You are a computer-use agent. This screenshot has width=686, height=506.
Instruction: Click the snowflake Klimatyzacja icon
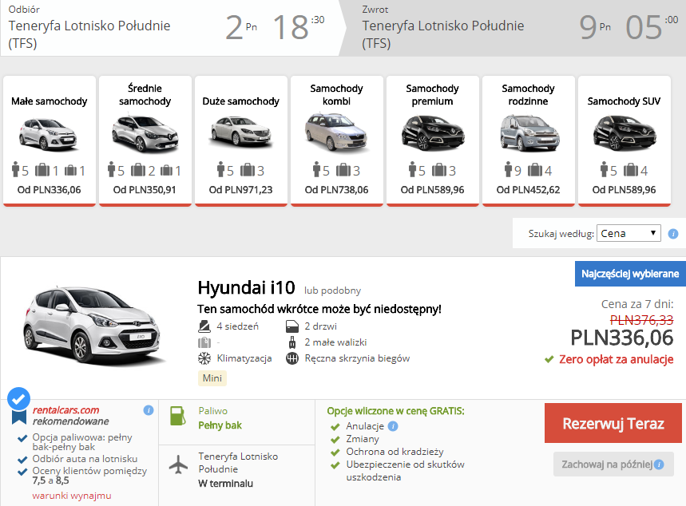pos(204,358)
